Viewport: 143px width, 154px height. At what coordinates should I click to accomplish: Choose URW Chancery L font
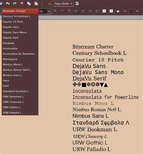(20, 102)
